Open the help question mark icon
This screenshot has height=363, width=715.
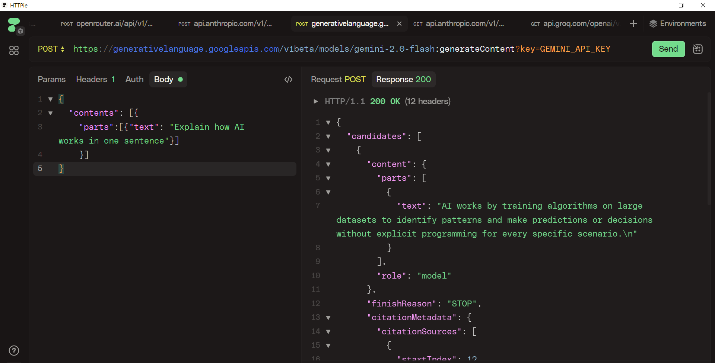14,350
